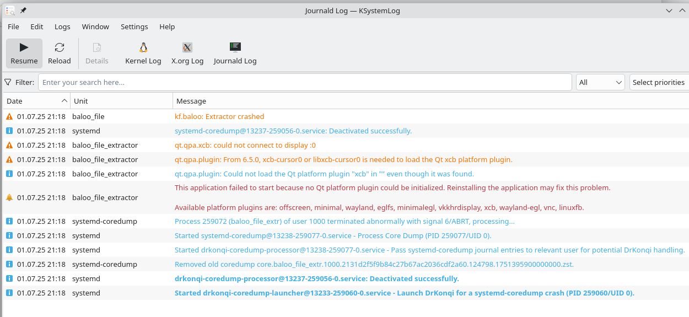Select 'xcb-cursor0 or libxcb-cursor0 is needed' message
Screen dimensions: 689x317
coord(343,159)
